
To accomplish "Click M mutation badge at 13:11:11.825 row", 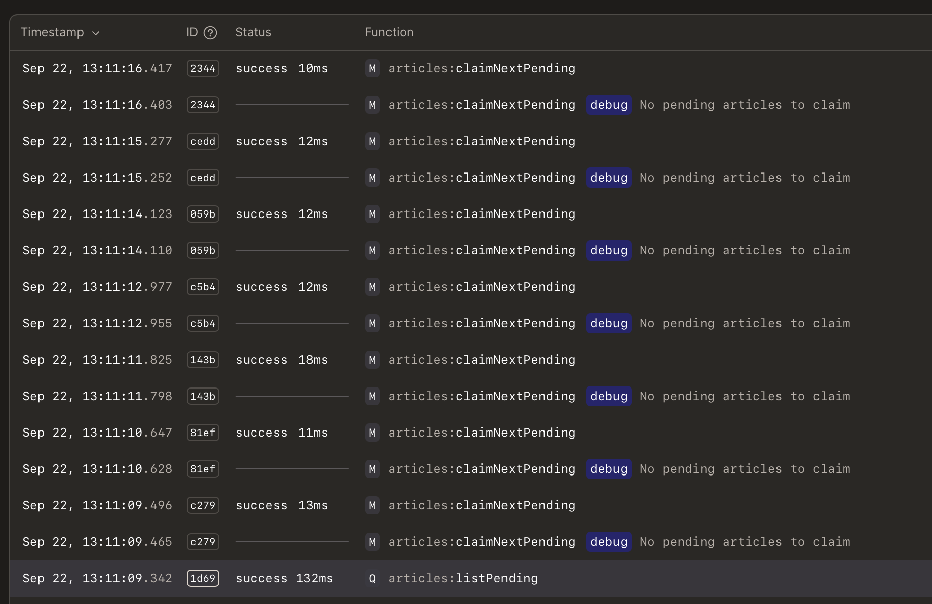I will coord(372,360).
